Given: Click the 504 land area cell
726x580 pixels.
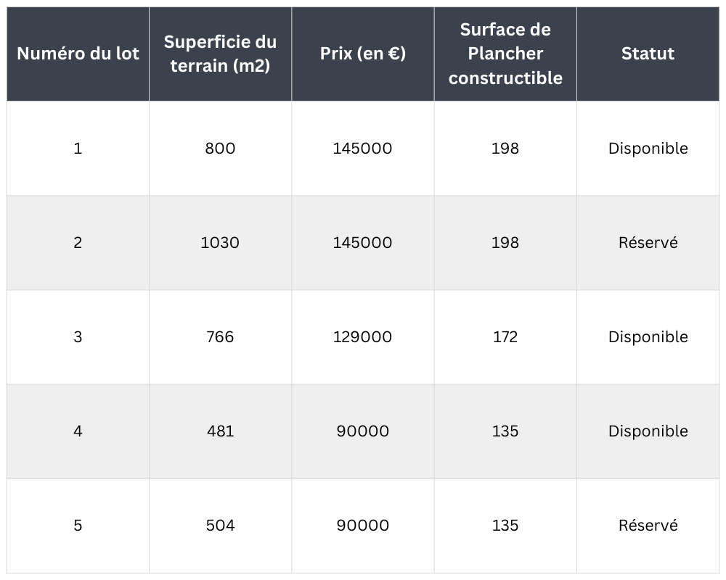Looking at the screenshot, I should click(220, 526).
